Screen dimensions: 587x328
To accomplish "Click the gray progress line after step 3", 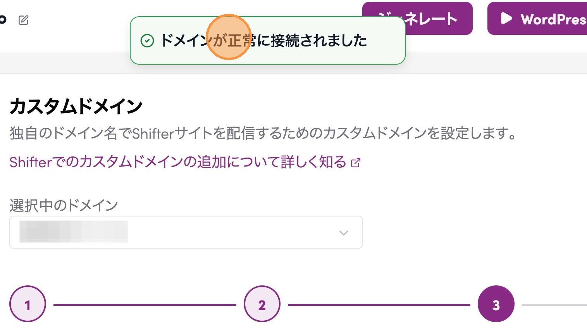I will (554, 305).
